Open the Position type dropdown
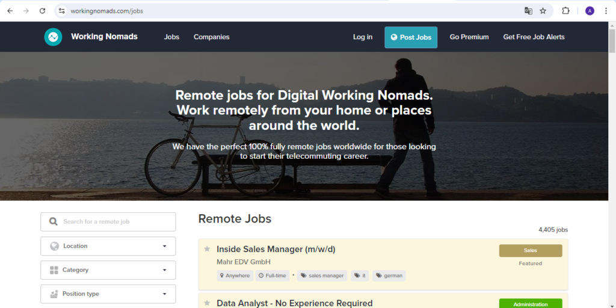 (108, 294)
